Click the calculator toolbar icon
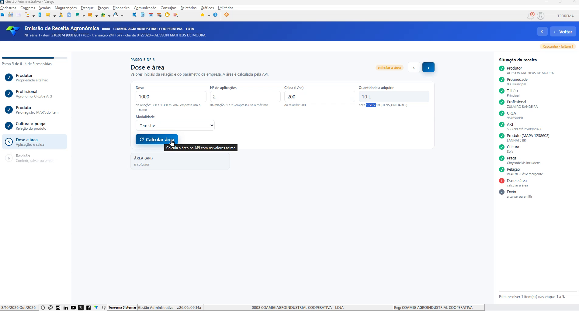Screen dimensions: 579x311 [143, 15]
